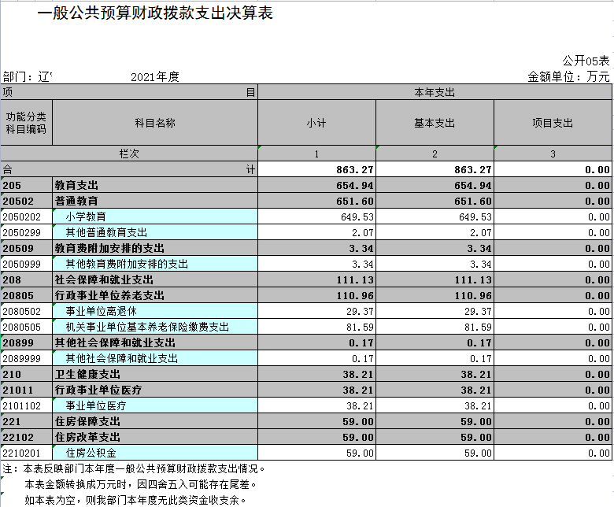Click the 小计 value 81.59
Viewport: 614px width, 507px height.
pos(316,327)
